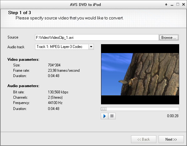Click the 704*384 video size value
This screenshot has width=187, height=146.
point(54,65)
